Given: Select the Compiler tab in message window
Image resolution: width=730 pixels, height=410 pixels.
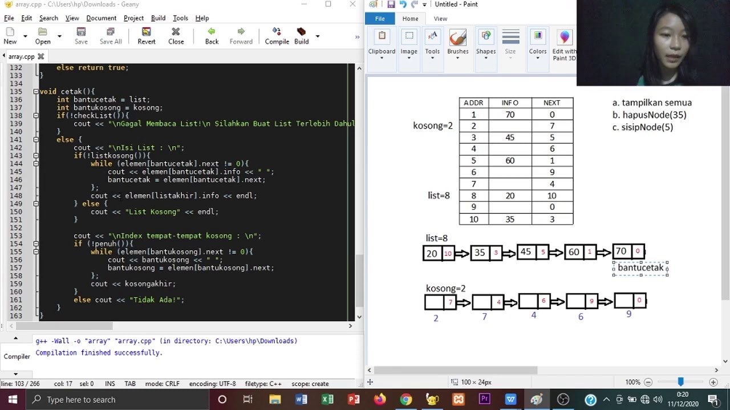Looking at the screenshot, I should point(17,356).
